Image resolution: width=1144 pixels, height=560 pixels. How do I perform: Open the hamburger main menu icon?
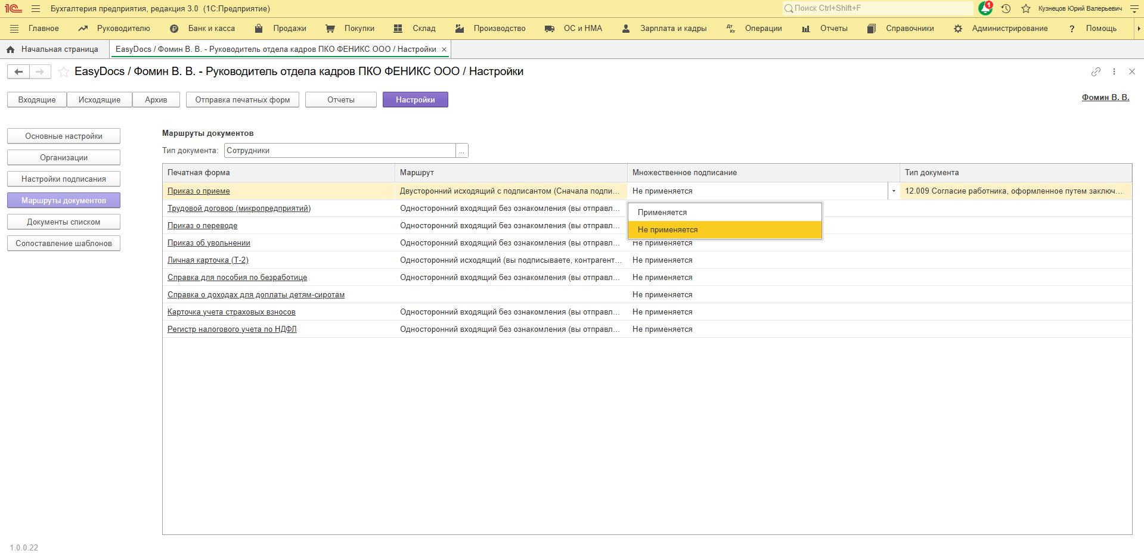(36, 8)
